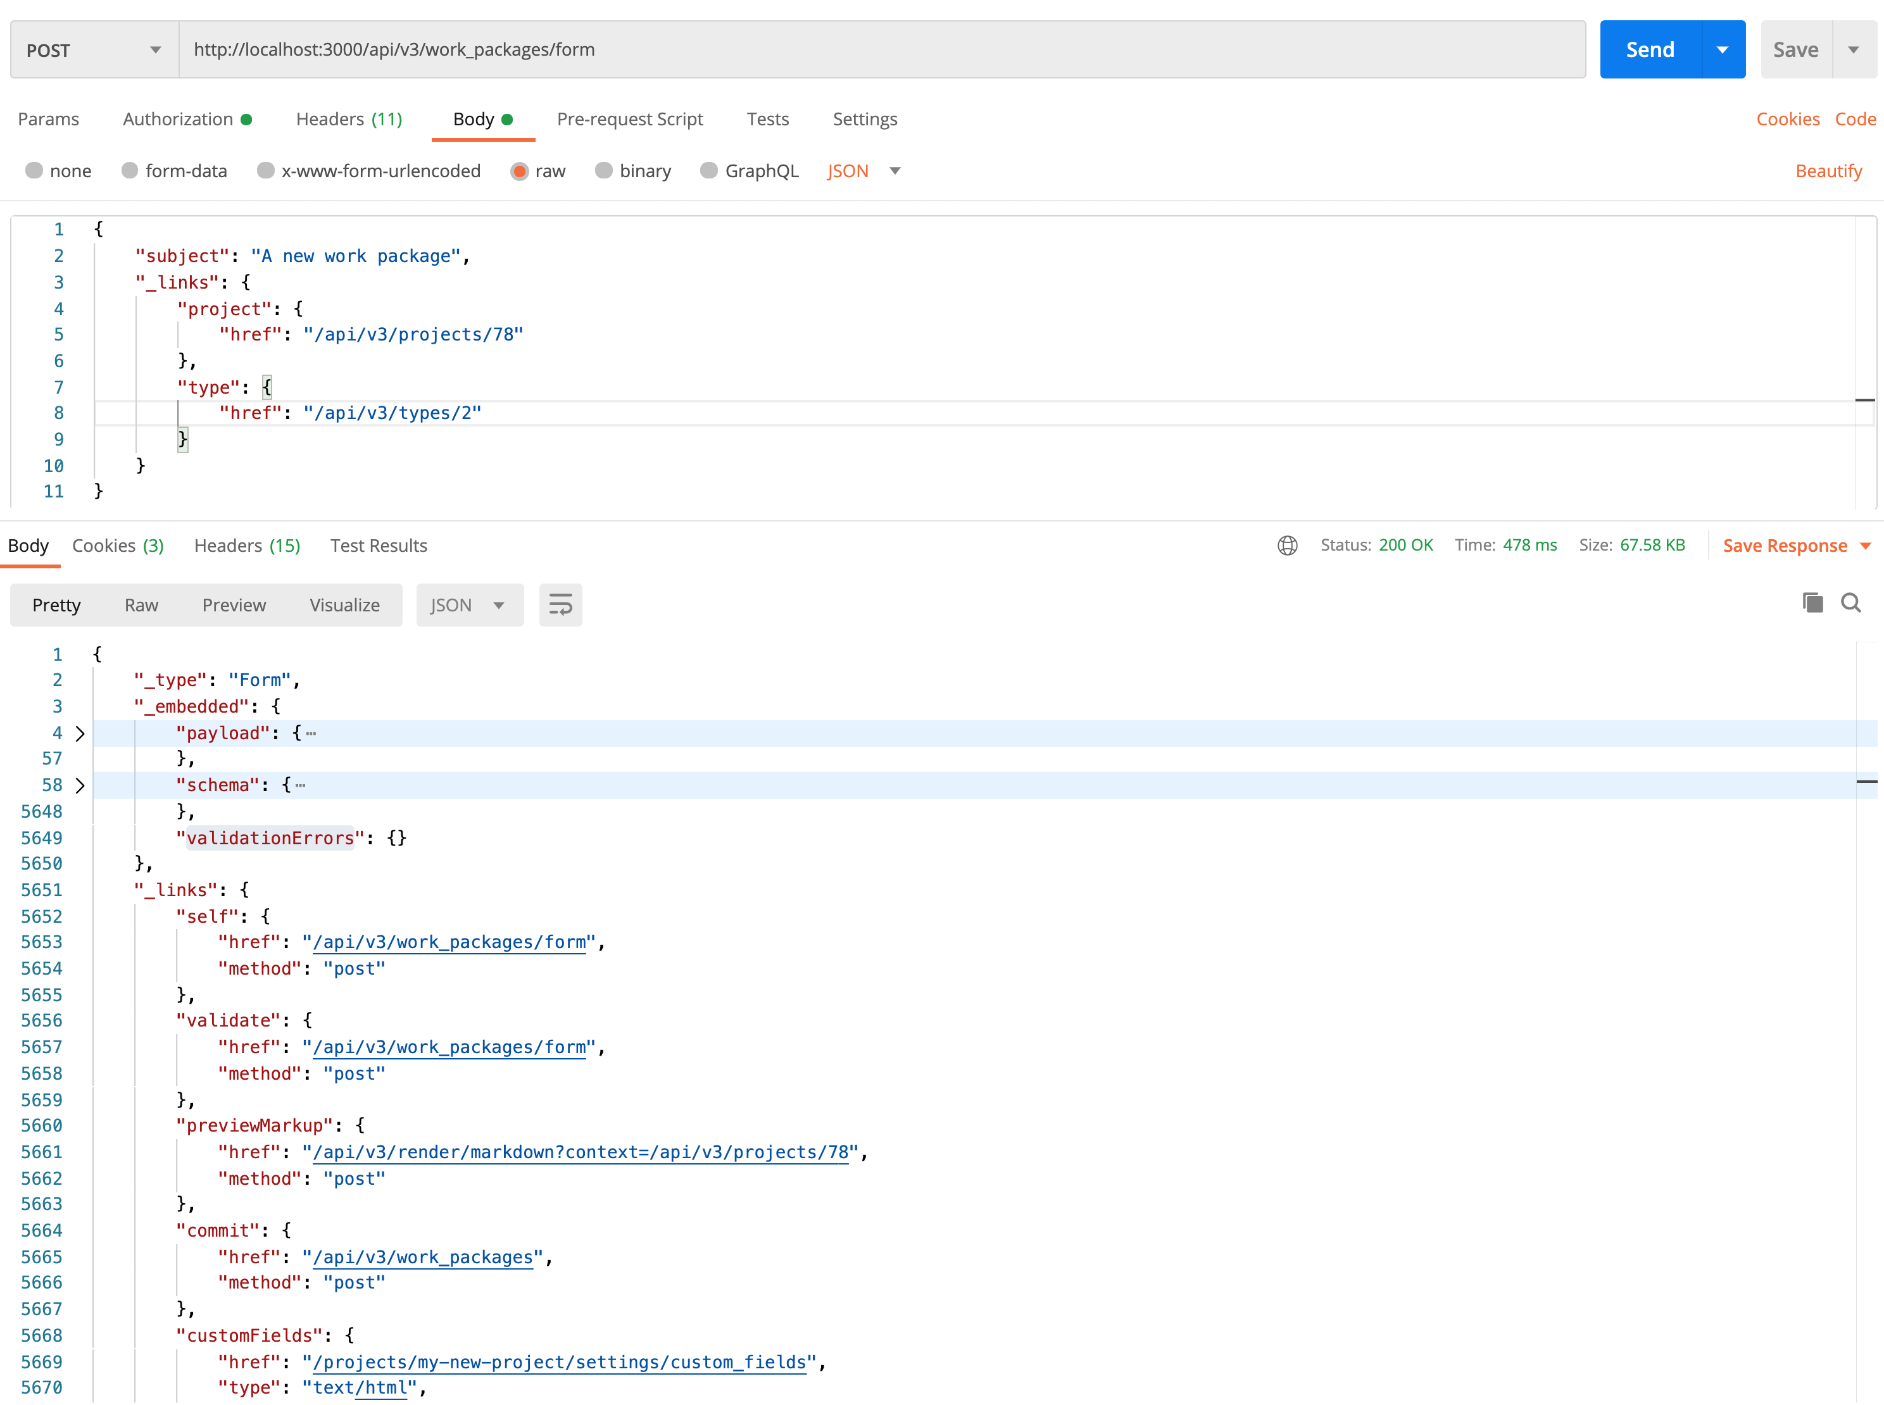The image size is (1884, 1405).
Task: Open the Send options arrow
Action: [x=1721, y=49]
